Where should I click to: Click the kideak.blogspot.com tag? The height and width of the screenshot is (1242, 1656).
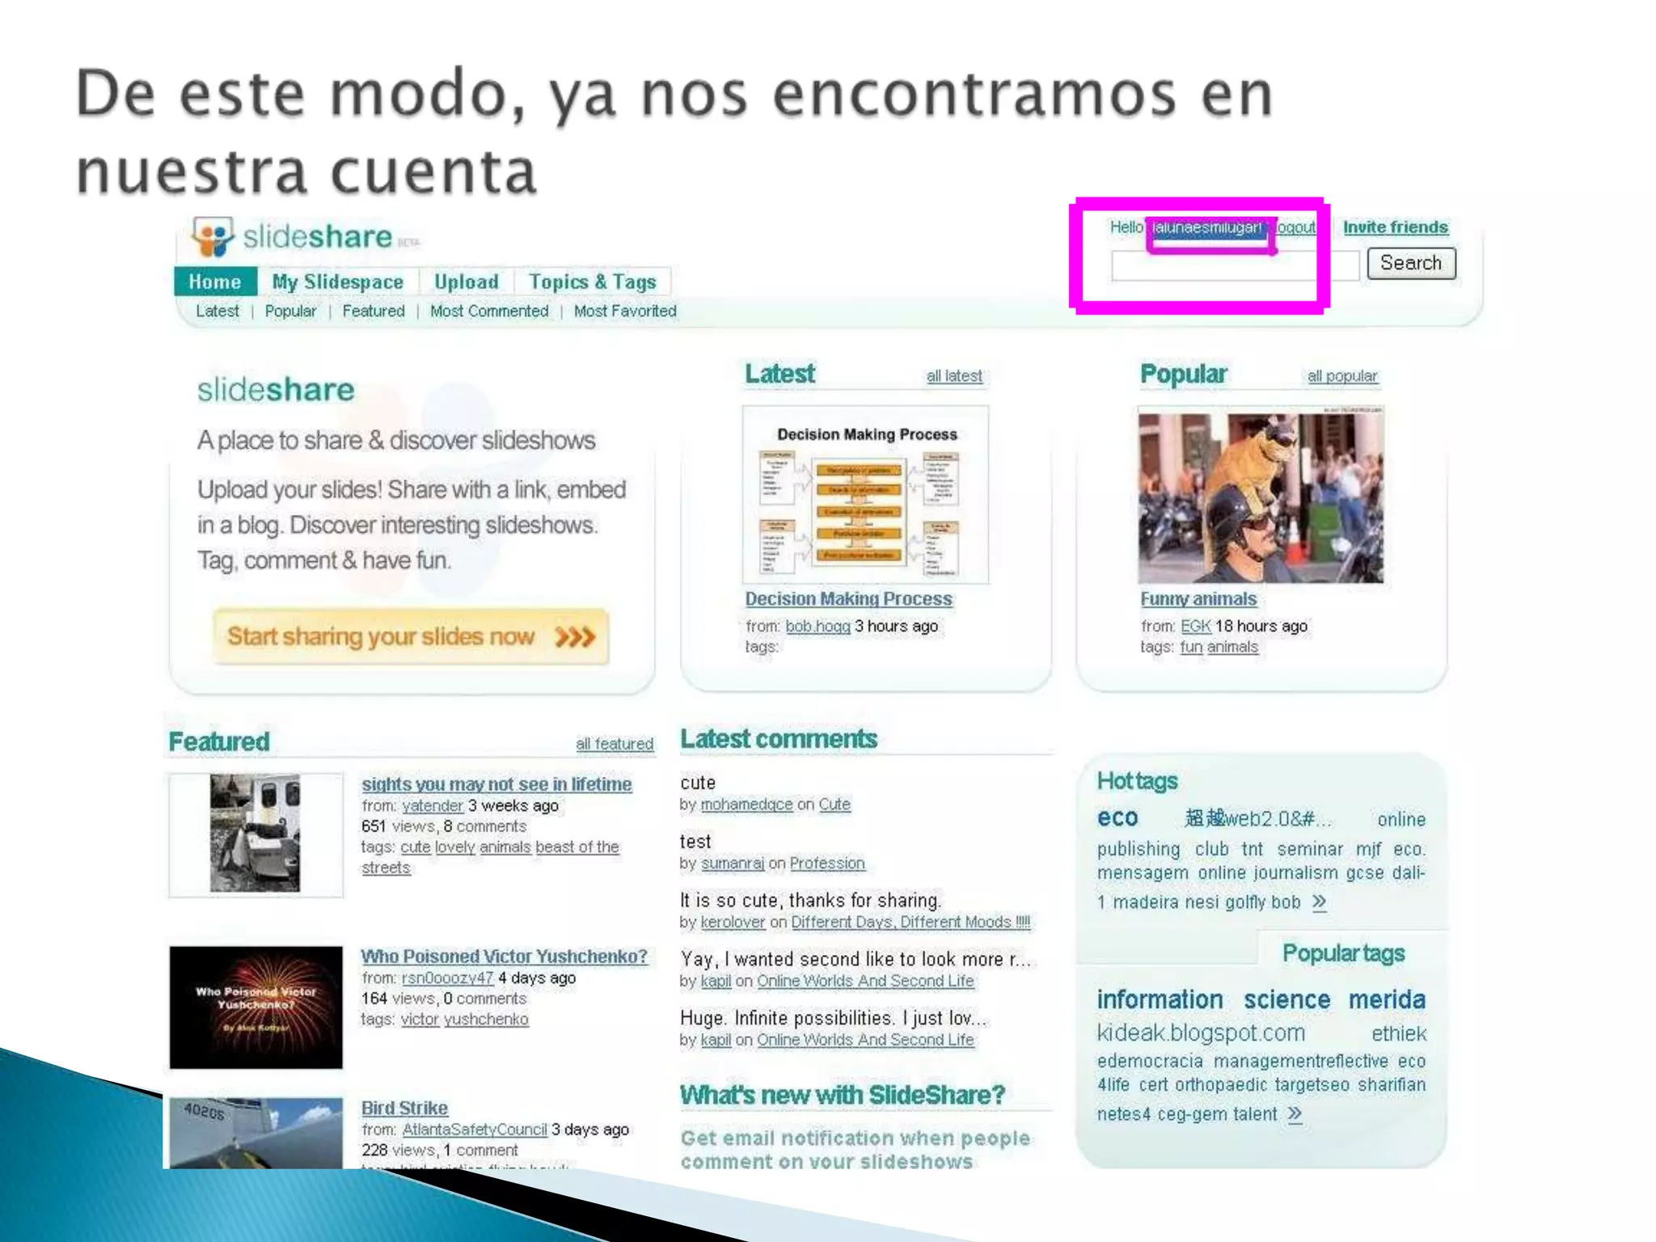point(1201,1033)
